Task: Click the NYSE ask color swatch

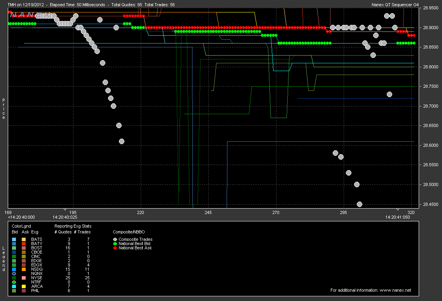Action: (24, 278)
